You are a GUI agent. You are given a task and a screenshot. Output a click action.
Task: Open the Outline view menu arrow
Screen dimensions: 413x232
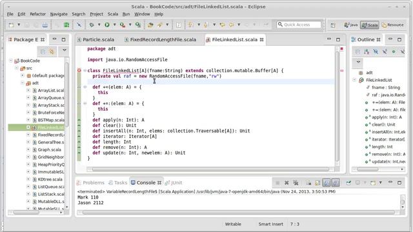click(358, 63)
